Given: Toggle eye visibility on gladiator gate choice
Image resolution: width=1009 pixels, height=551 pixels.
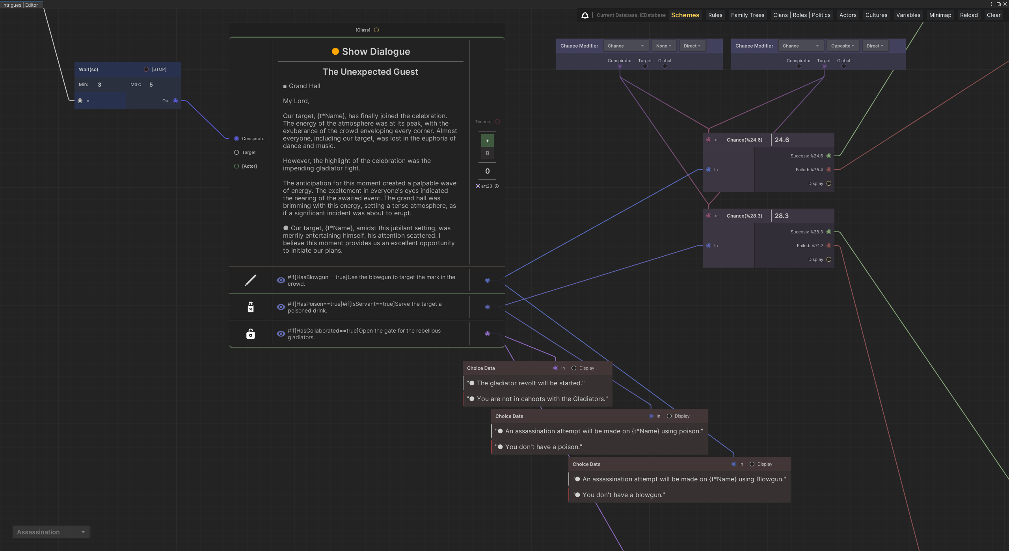Looking at the screenshot, I should pyautogui.click(x=281, y=334).
